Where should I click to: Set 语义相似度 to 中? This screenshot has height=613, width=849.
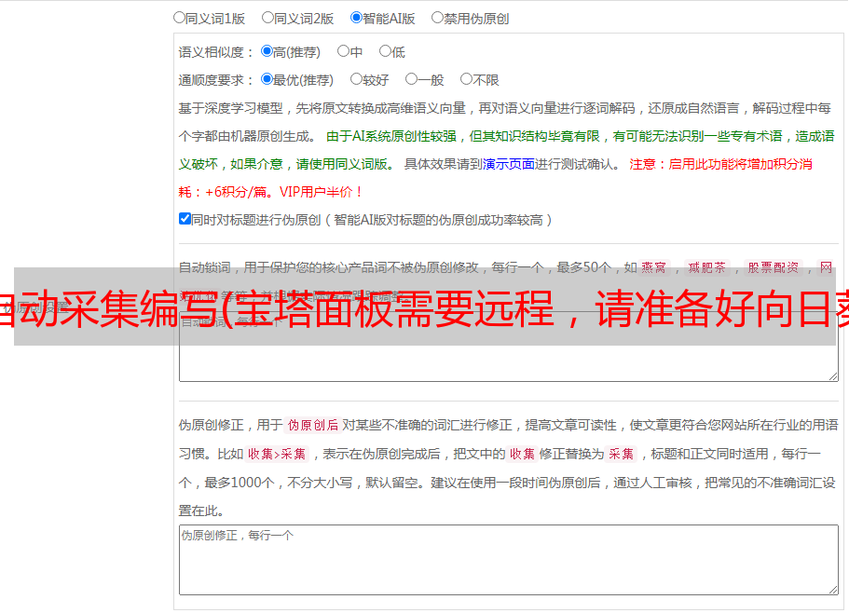[343, 51]
